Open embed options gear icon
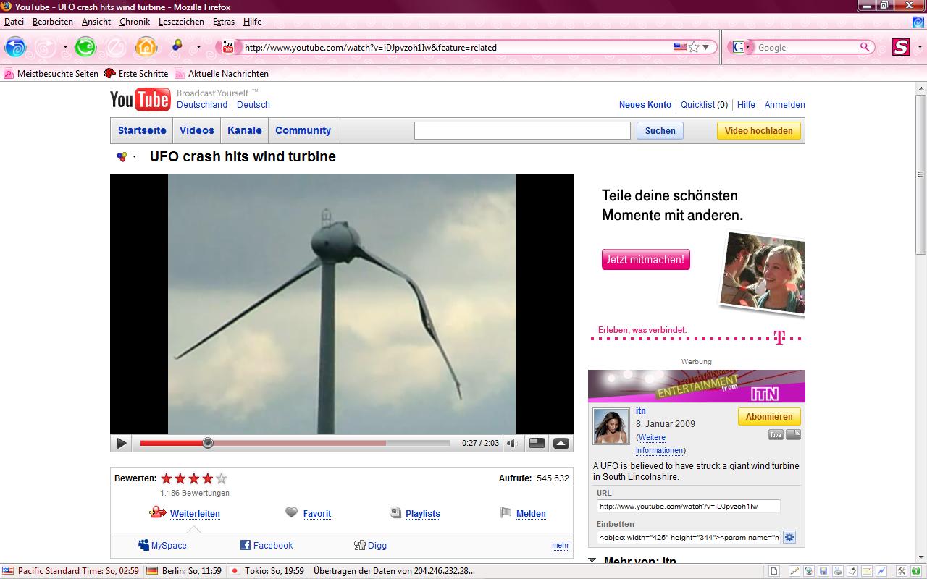Viewport: 927px width, 579px height. pos(789,537)
